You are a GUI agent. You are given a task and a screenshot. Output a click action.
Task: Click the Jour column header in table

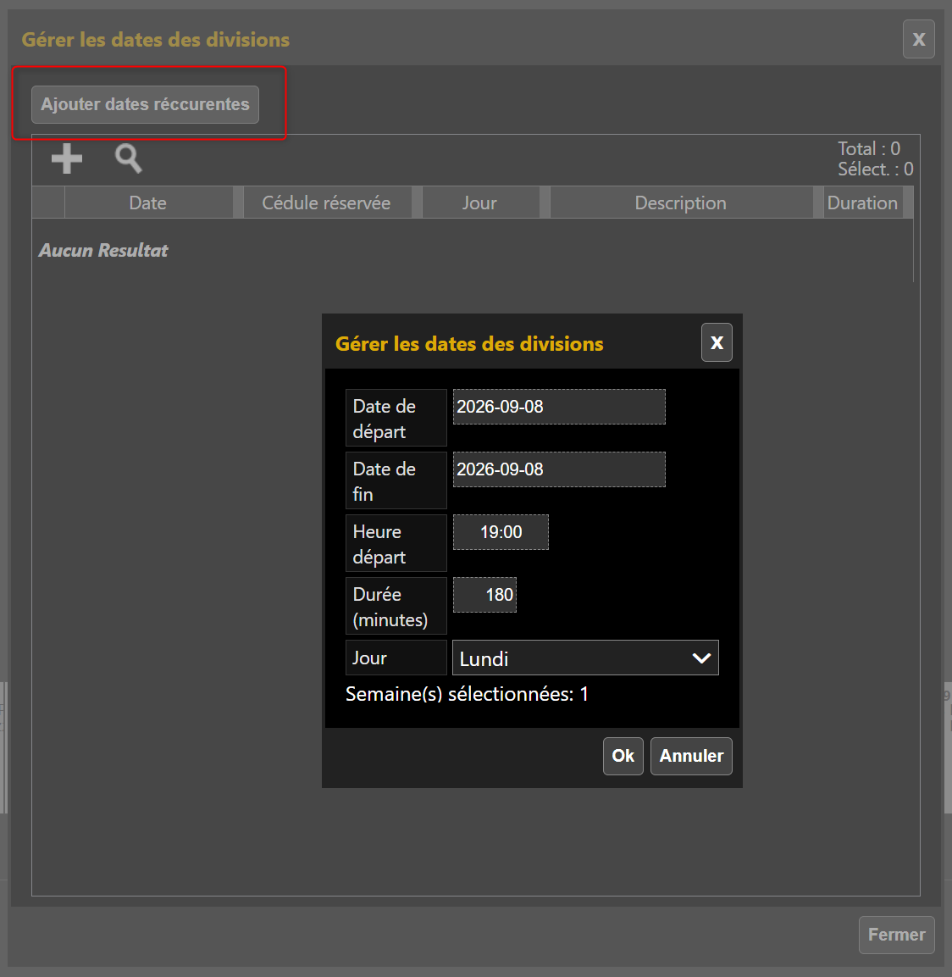click(x=480, y=203)
